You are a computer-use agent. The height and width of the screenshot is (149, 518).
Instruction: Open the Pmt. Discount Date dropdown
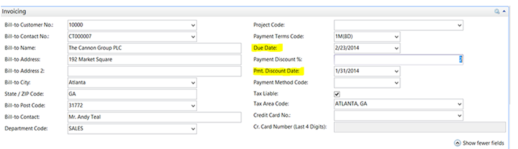(x=396, y=71)
